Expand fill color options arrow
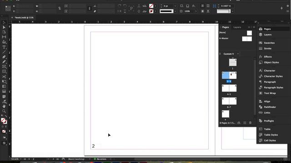 [156, 6]
